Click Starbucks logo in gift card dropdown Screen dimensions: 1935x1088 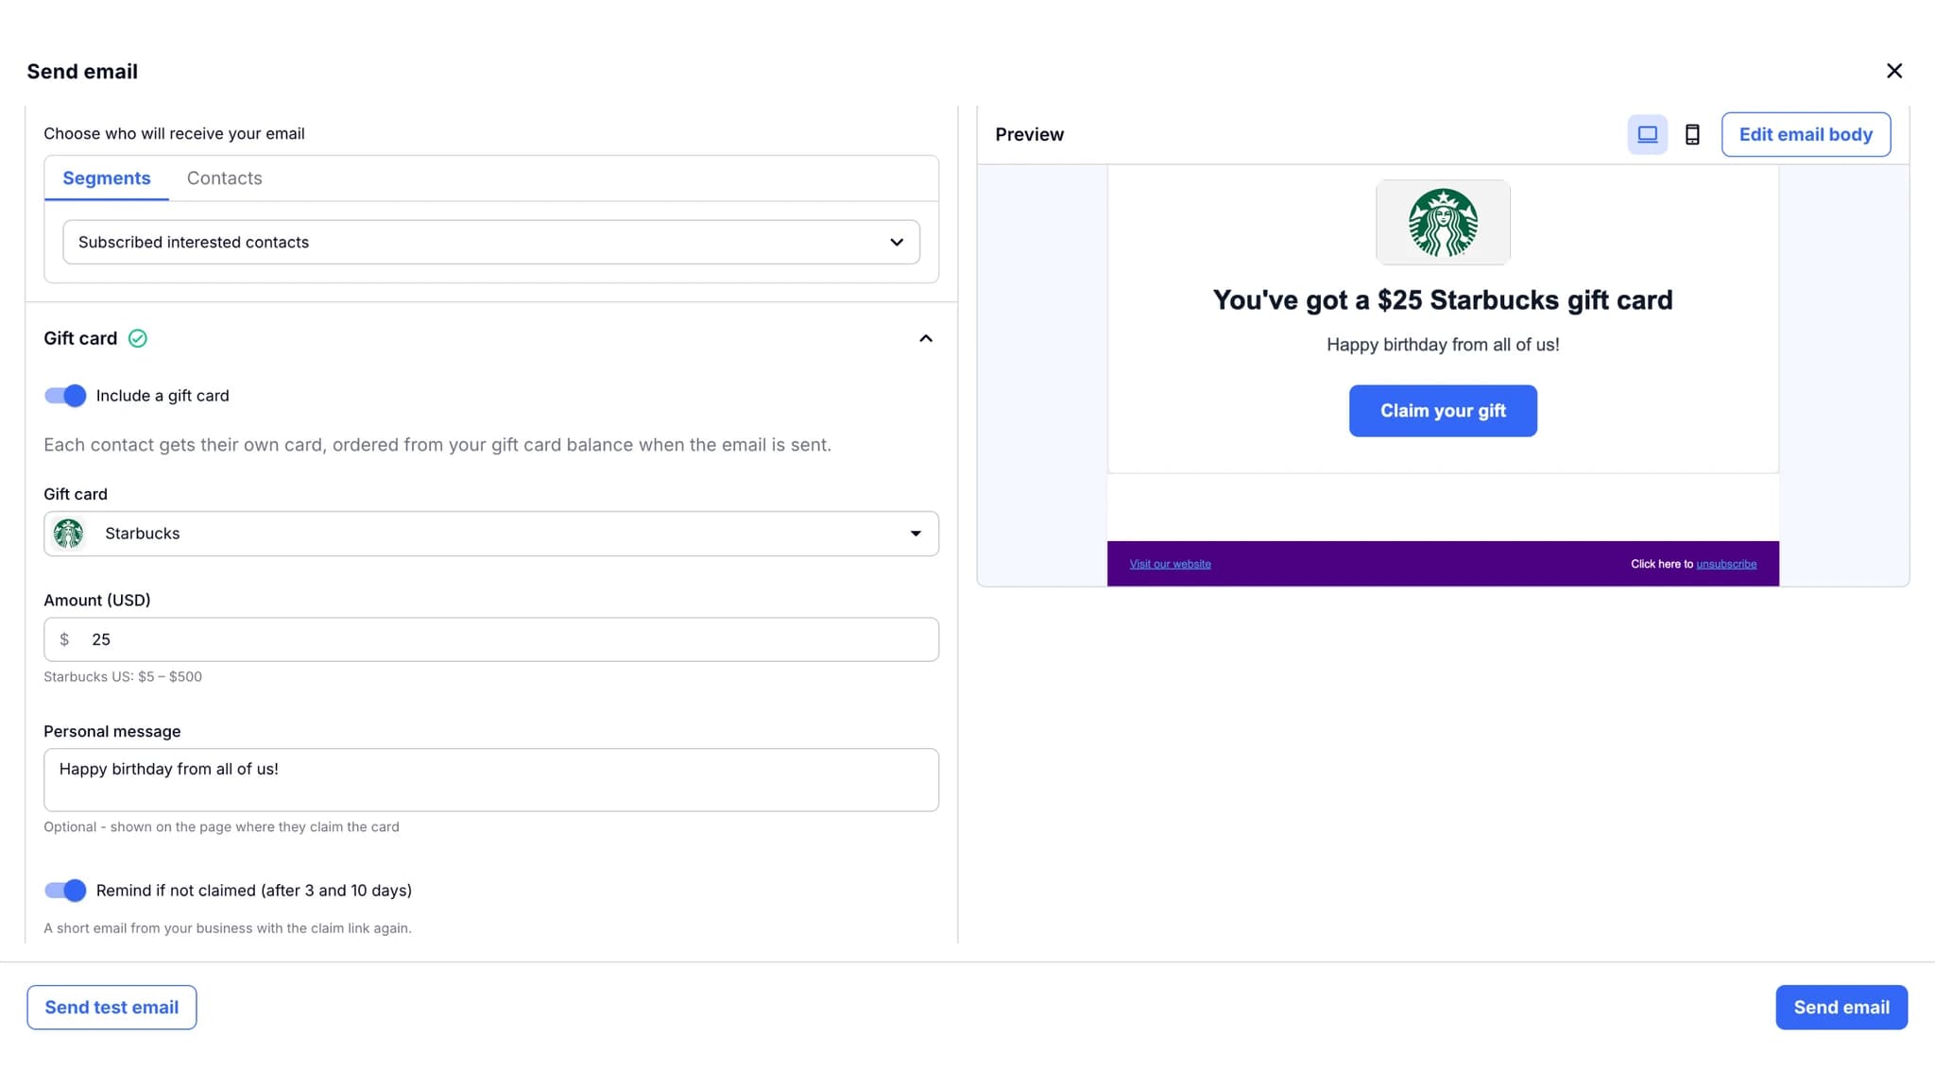[68, 534]
